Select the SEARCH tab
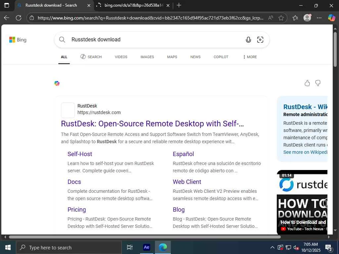Image resolution: width=339 pixels, height=254 pixels. (x=91, y=57)
